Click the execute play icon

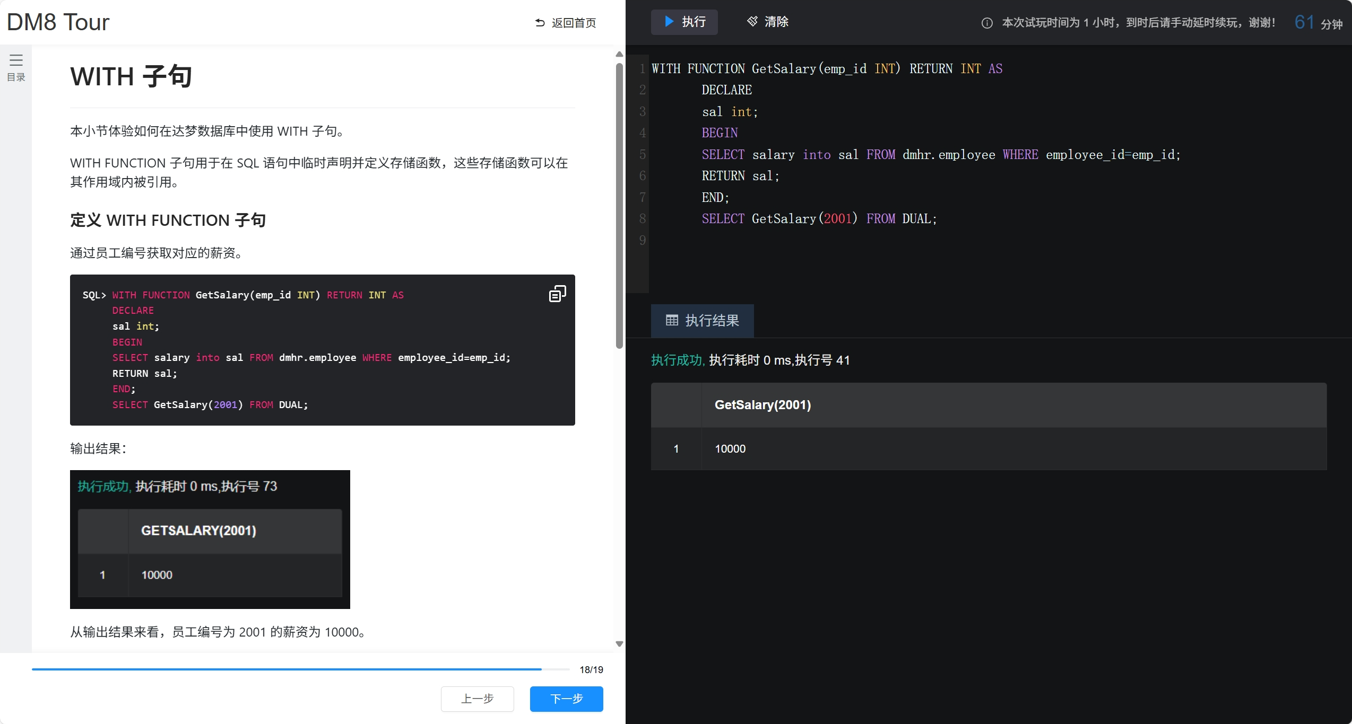coord(669,22)
